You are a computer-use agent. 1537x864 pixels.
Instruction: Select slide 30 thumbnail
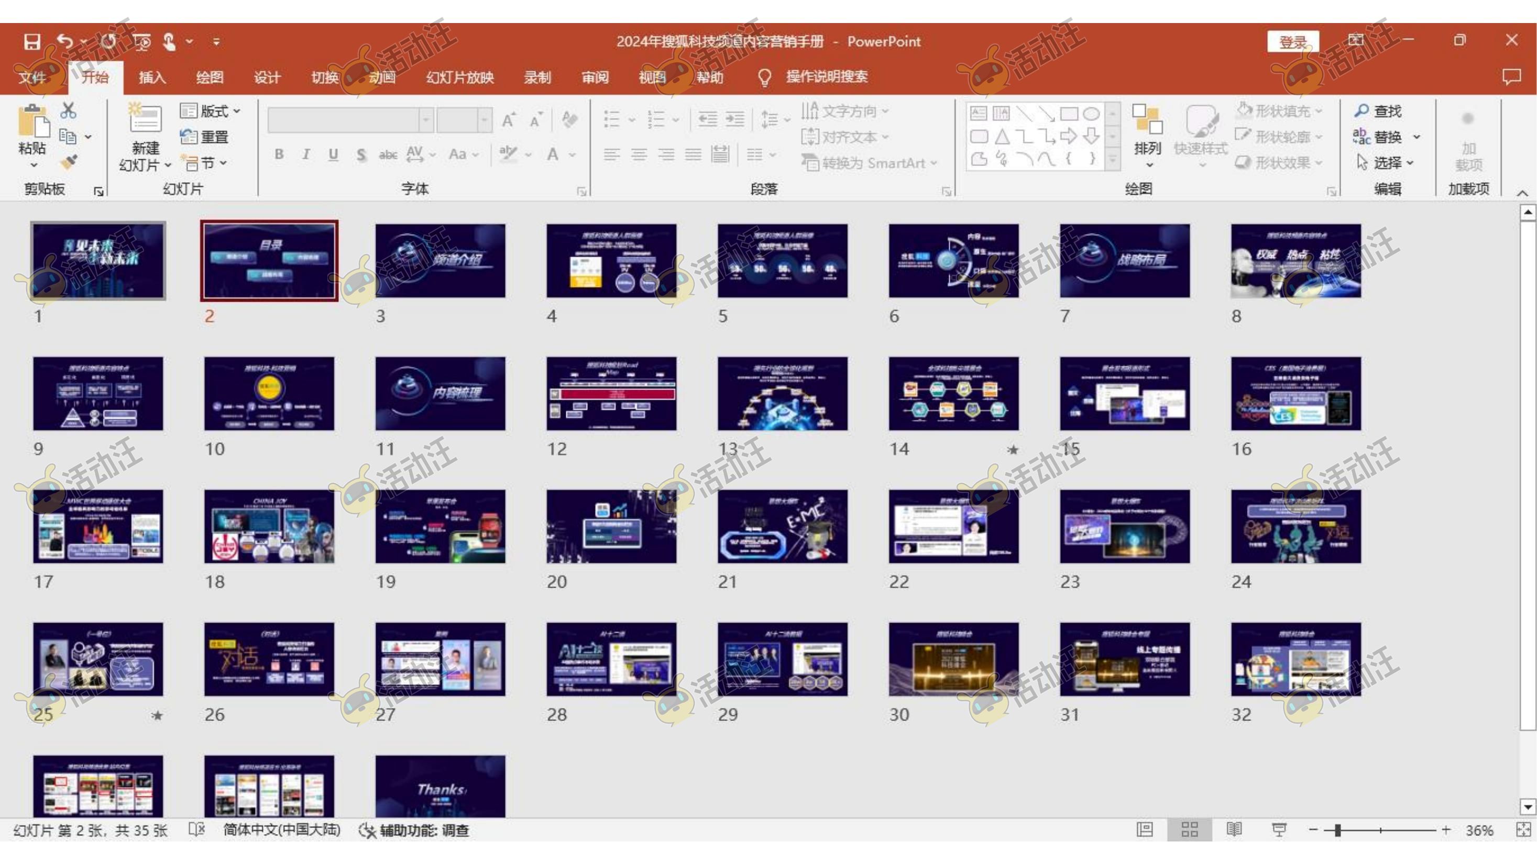tap(953, 659)
